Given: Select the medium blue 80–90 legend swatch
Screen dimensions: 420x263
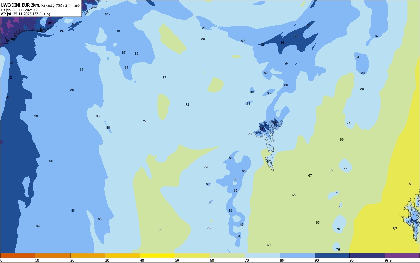Looking at the screenshot, I should pos(297,255).
